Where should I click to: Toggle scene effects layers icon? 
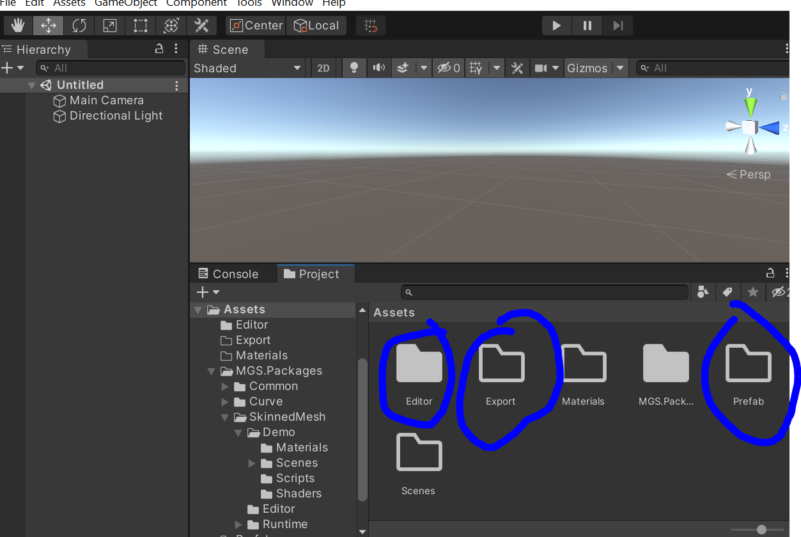tap(403, 68)
